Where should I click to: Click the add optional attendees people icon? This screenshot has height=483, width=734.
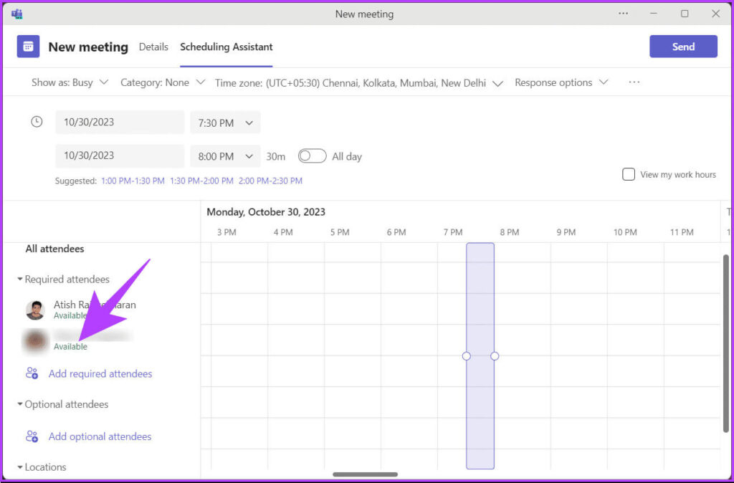[32, 436]
